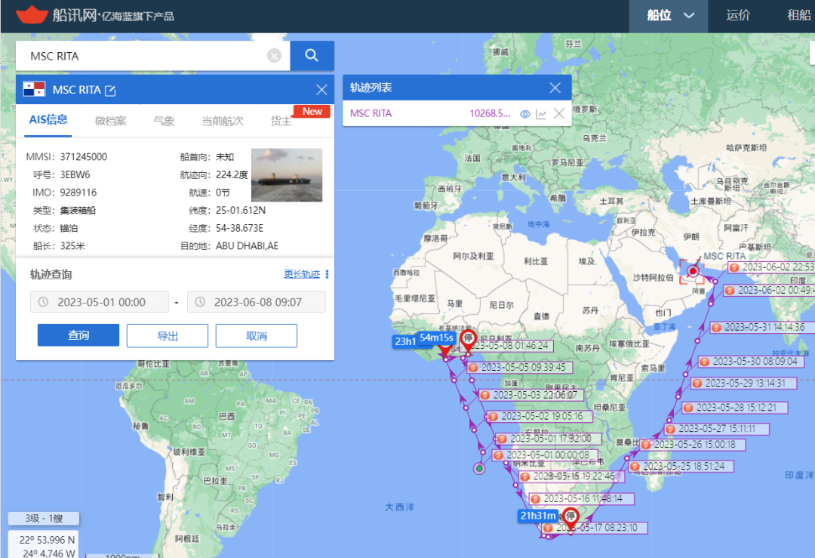
Task: Click the end date field 2023-06-08 09:07
Action: tap(257, 301)
